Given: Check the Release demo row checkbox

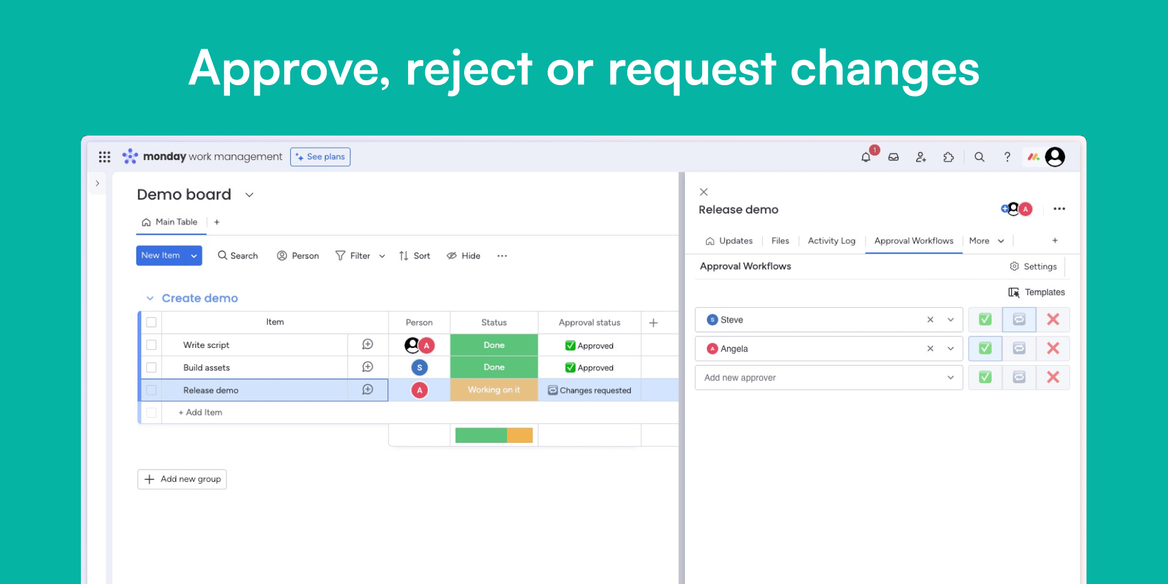Looking at the screenshot, I should [x=151, y=390].
